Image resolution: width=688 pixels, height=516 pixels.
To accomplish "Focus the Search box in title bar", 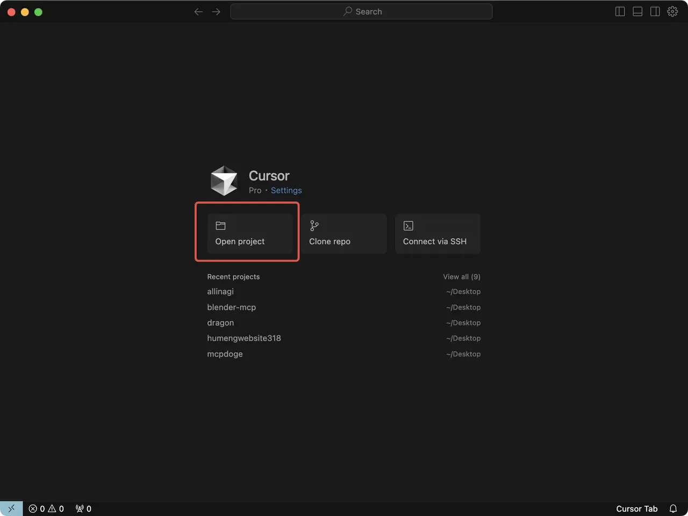I will [x=361, y=11].
